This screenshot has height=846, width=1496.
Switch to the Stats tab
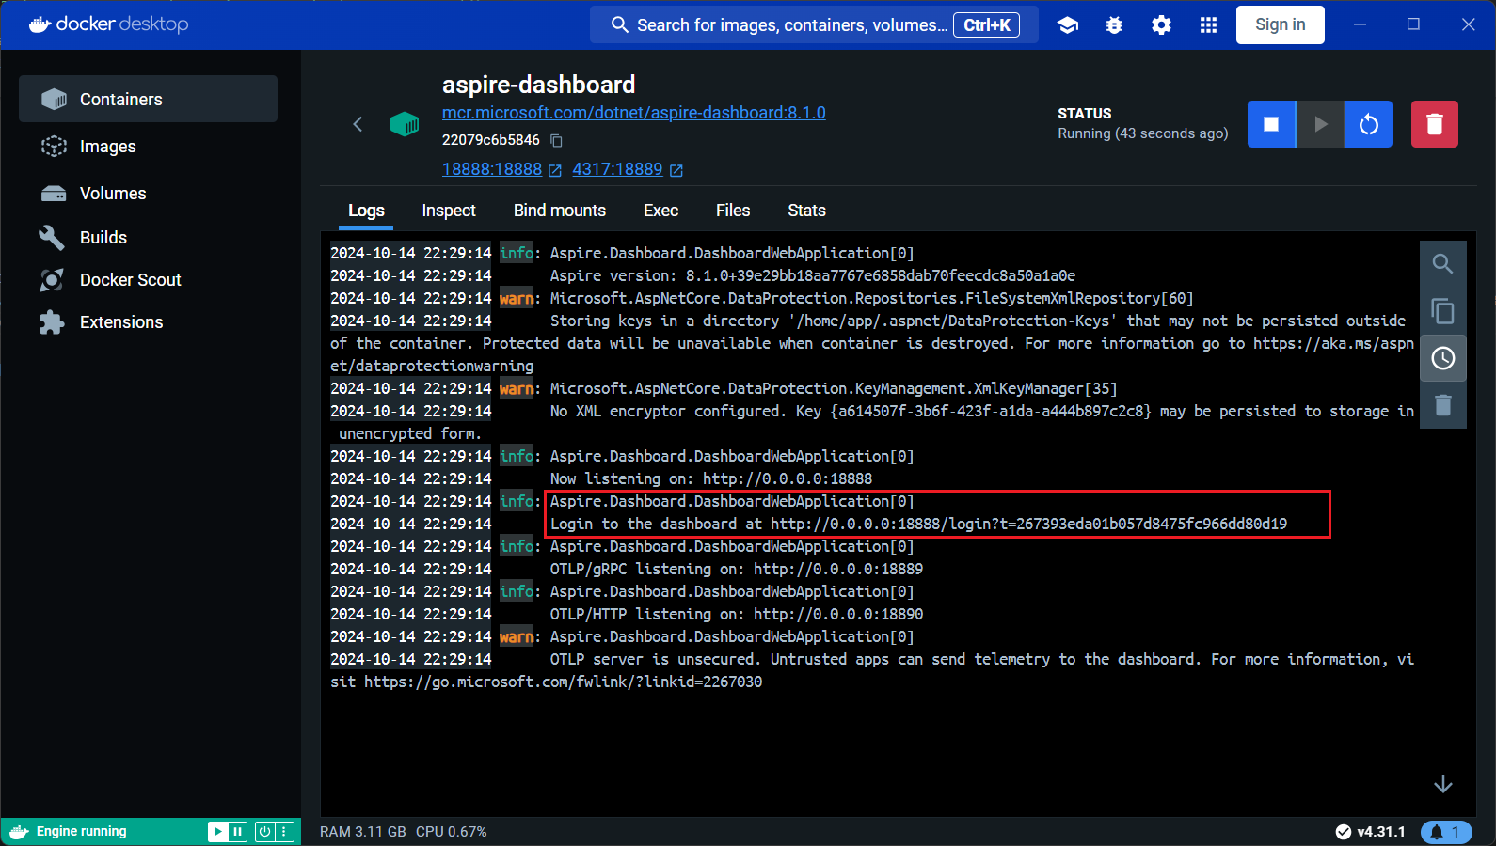[806, 211]
